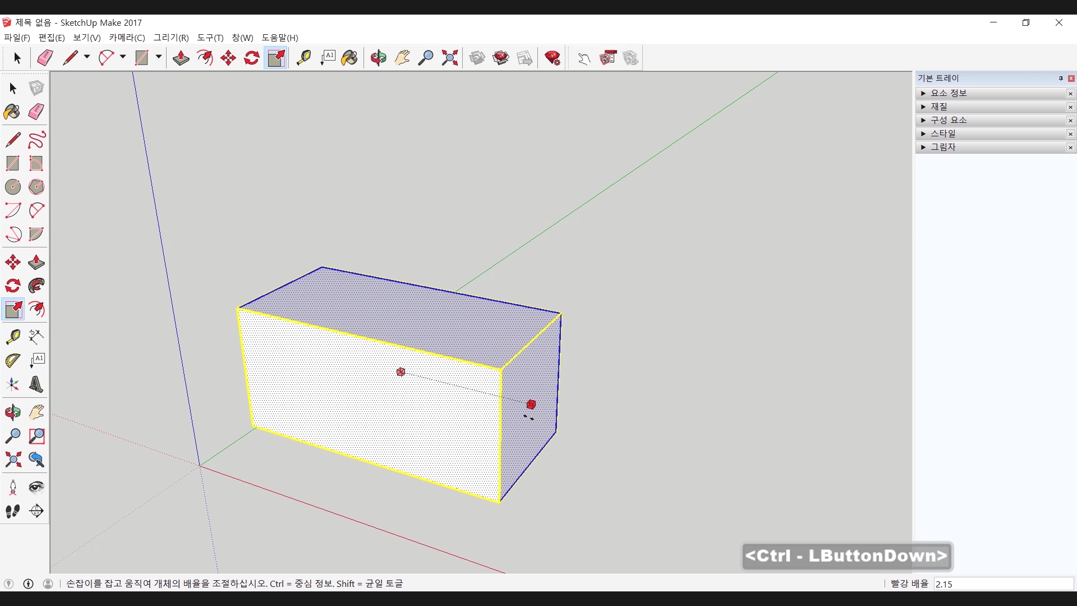Open the 카메라(C) menu
The width and height of the screenshot is (1077, 606).
click(127, 38)
